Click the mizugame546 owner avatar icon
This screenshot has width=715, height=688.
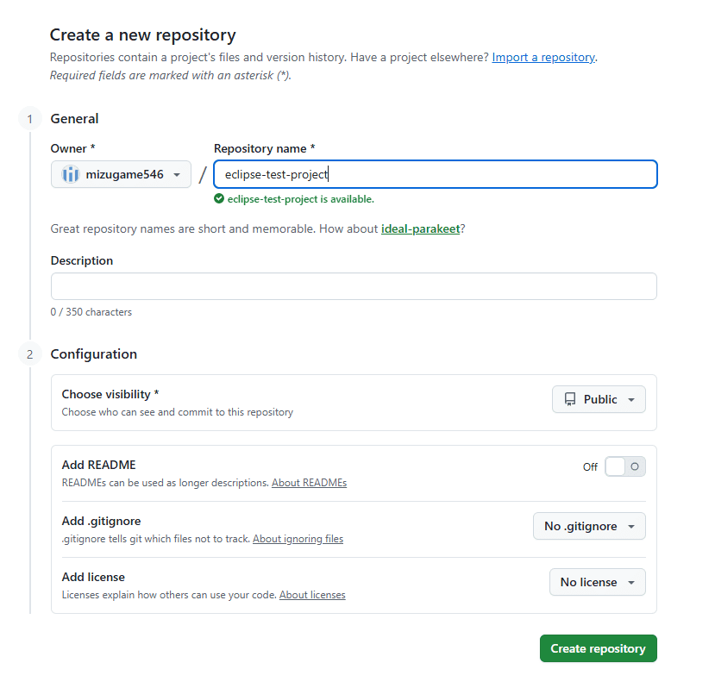pos(71,174)
